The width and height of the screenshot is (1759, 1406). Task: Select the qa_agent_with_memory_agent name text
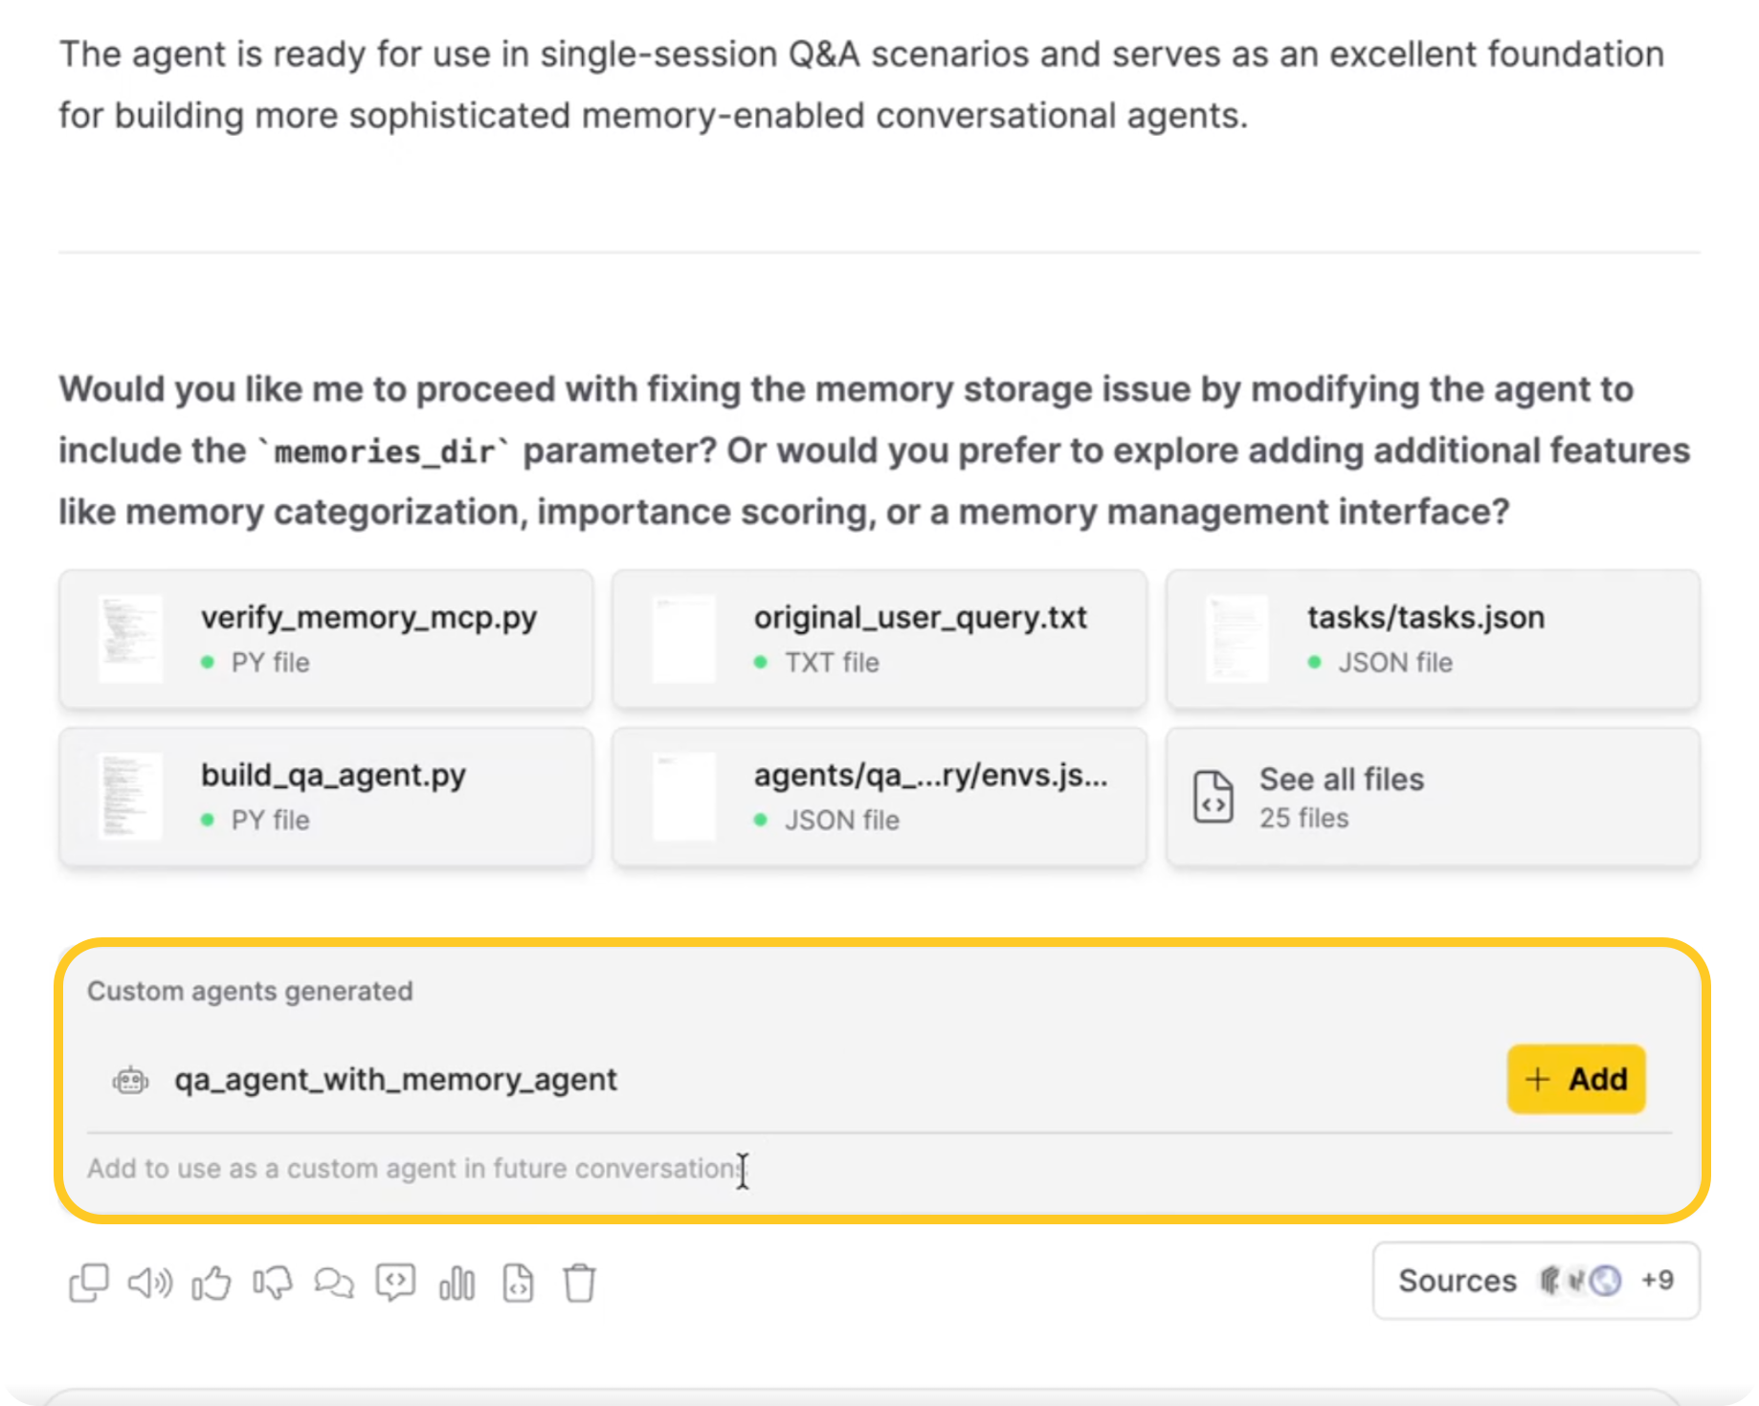[x=395, y=1080]
